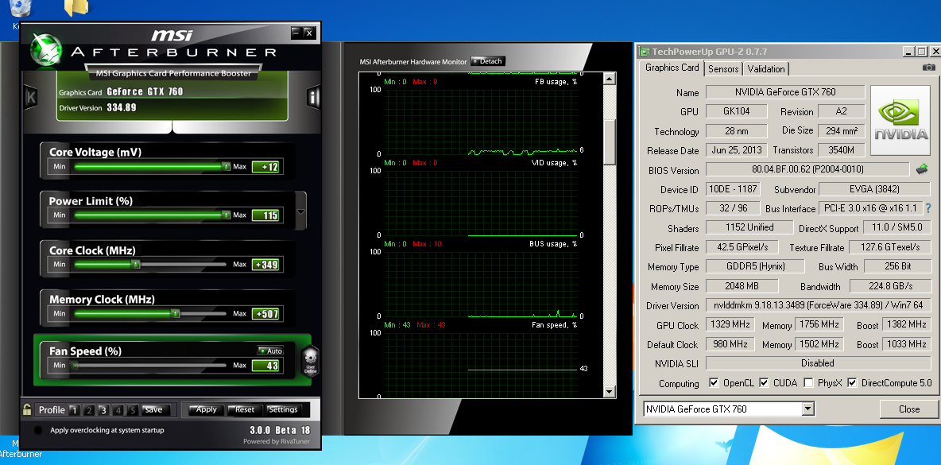The image size is (941, 465).
Task: Click the Power Limit 115 value field
Action: click(265, 215)
